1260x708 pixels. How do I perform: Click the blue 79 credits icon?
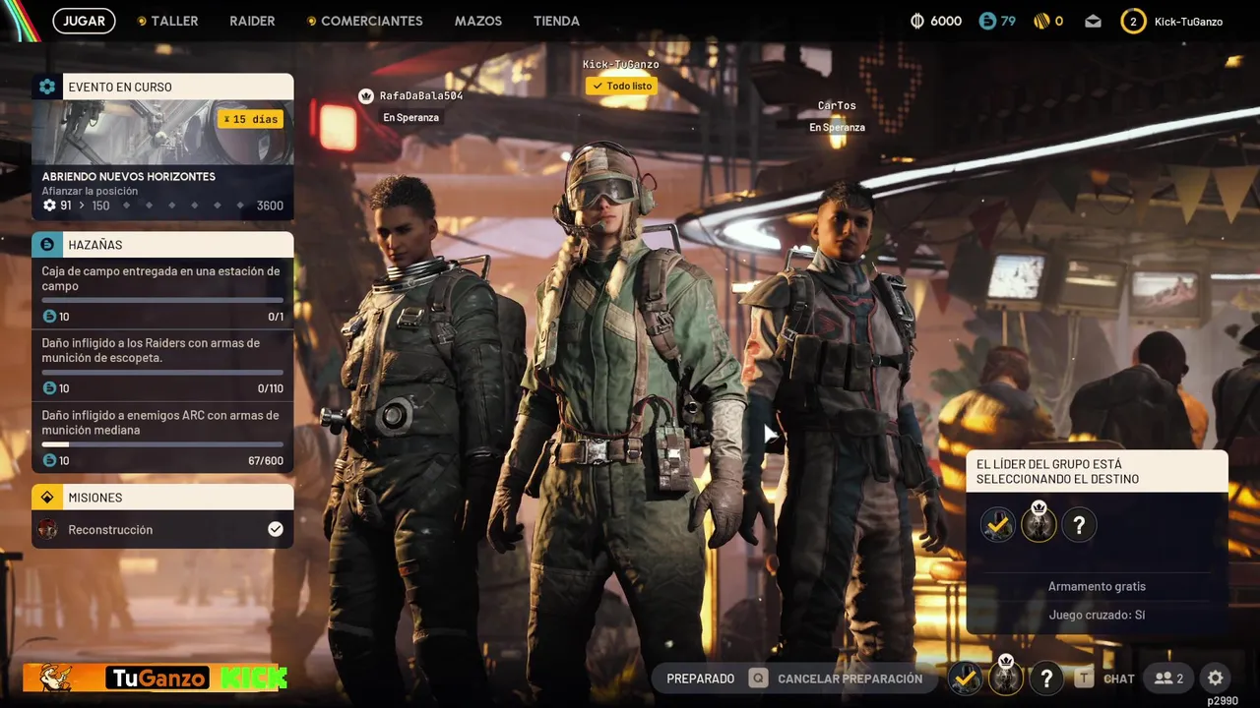click(x=987, y=21)
